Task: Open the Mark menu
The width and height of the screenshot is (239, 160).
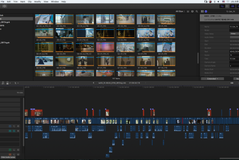Action: point(23,2)
